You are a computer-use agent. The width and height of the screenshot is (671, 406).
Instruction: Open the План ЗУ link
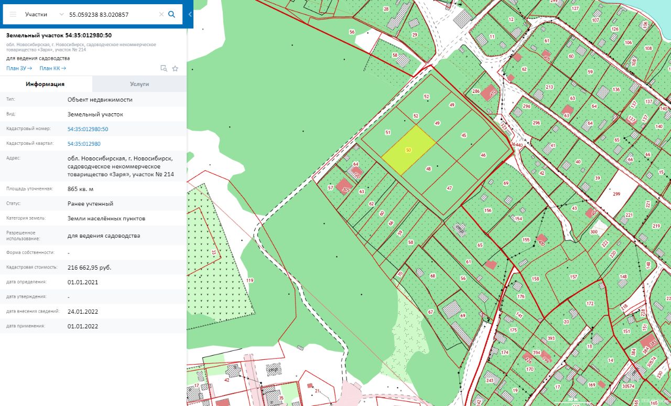coord(19,68)
